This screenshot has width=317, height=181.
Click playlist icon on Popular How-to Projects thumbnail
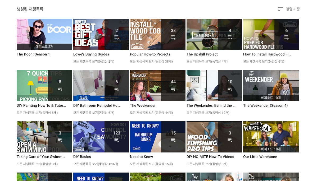[x=173, y=37]
